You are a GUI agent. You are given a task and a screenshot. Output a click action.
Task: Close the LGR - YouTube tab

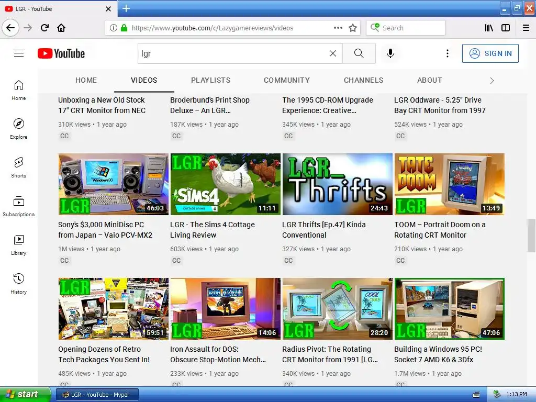click(108, 9)
